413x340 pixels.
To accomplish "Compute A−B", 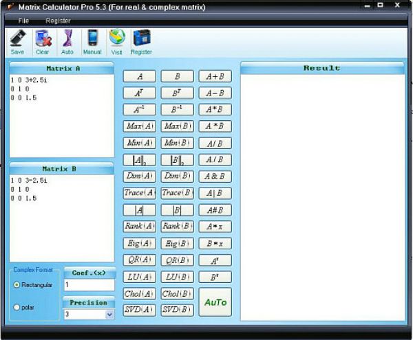I will (215, 93).
